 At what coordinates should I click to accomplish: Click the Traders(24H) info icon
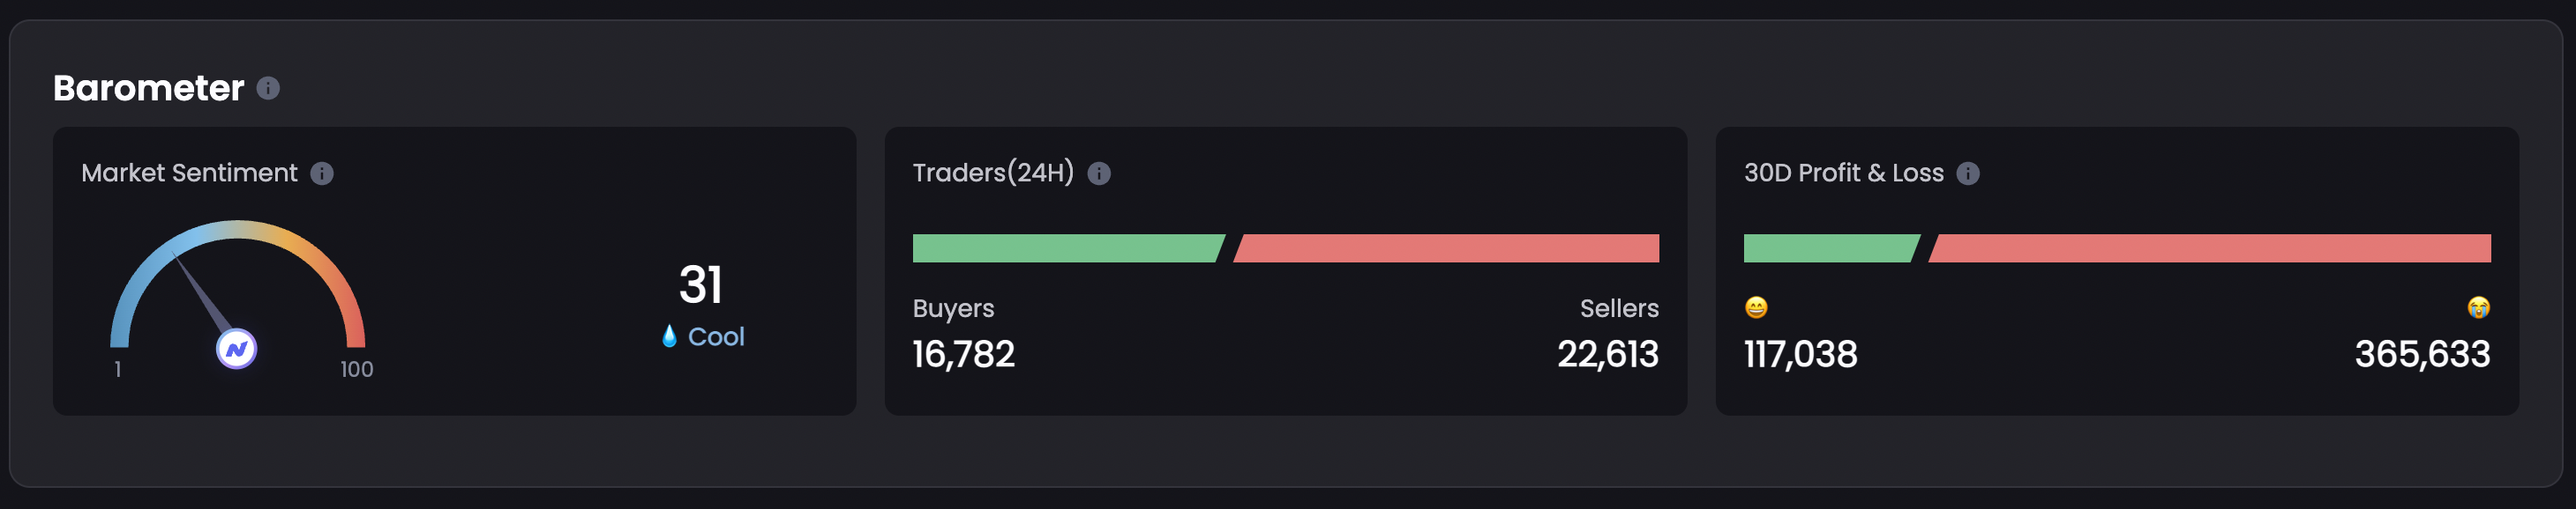coord(1099,173)
